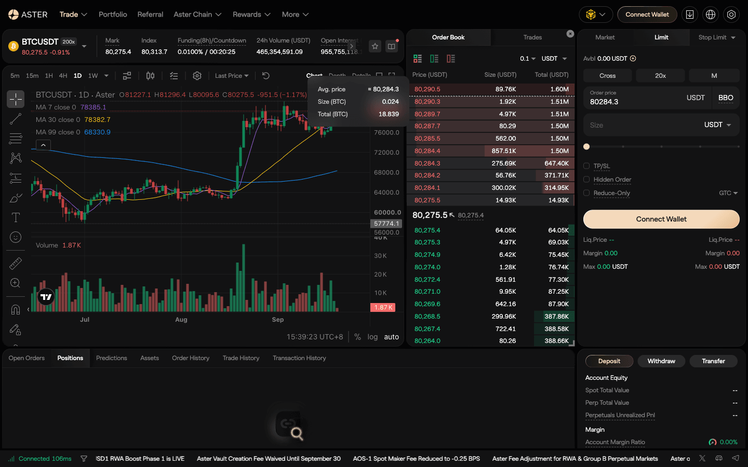
Task: Expand the Aster Chain dropdown
Action: [x=197, y=15]
